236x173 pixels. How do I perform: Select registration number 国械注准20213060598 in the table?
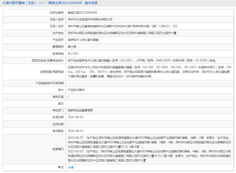click(x=82, y=13)
